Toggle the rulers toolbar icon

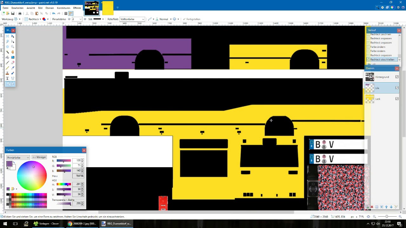pos(71,14)
